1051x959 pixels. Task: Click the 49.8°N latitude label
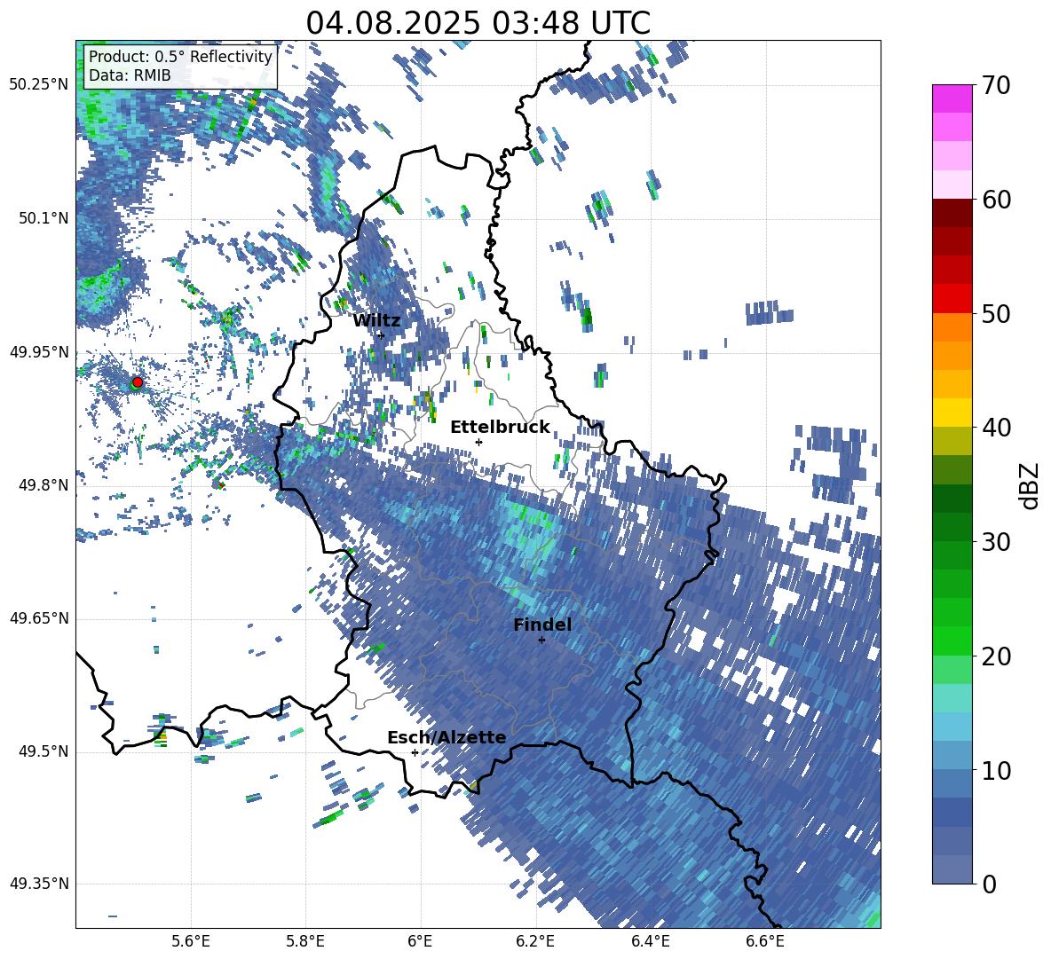tap(43, 485)
